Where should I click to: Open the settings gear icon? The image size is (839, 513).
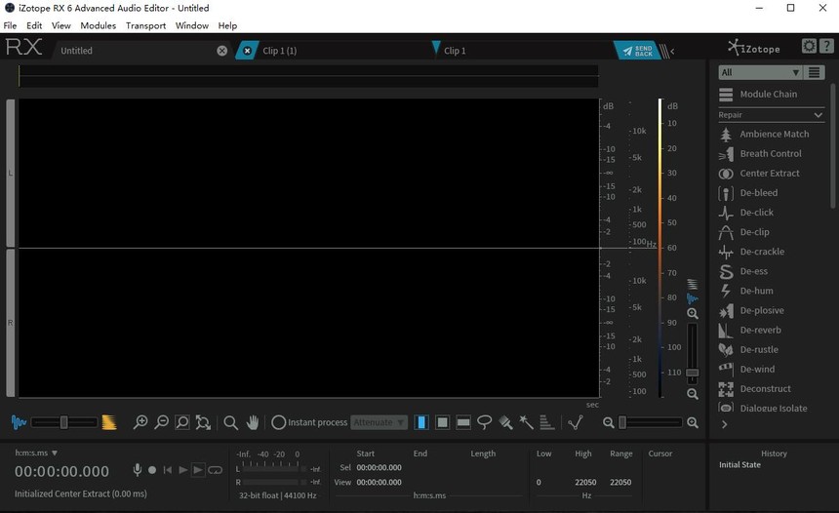(809, 47)
